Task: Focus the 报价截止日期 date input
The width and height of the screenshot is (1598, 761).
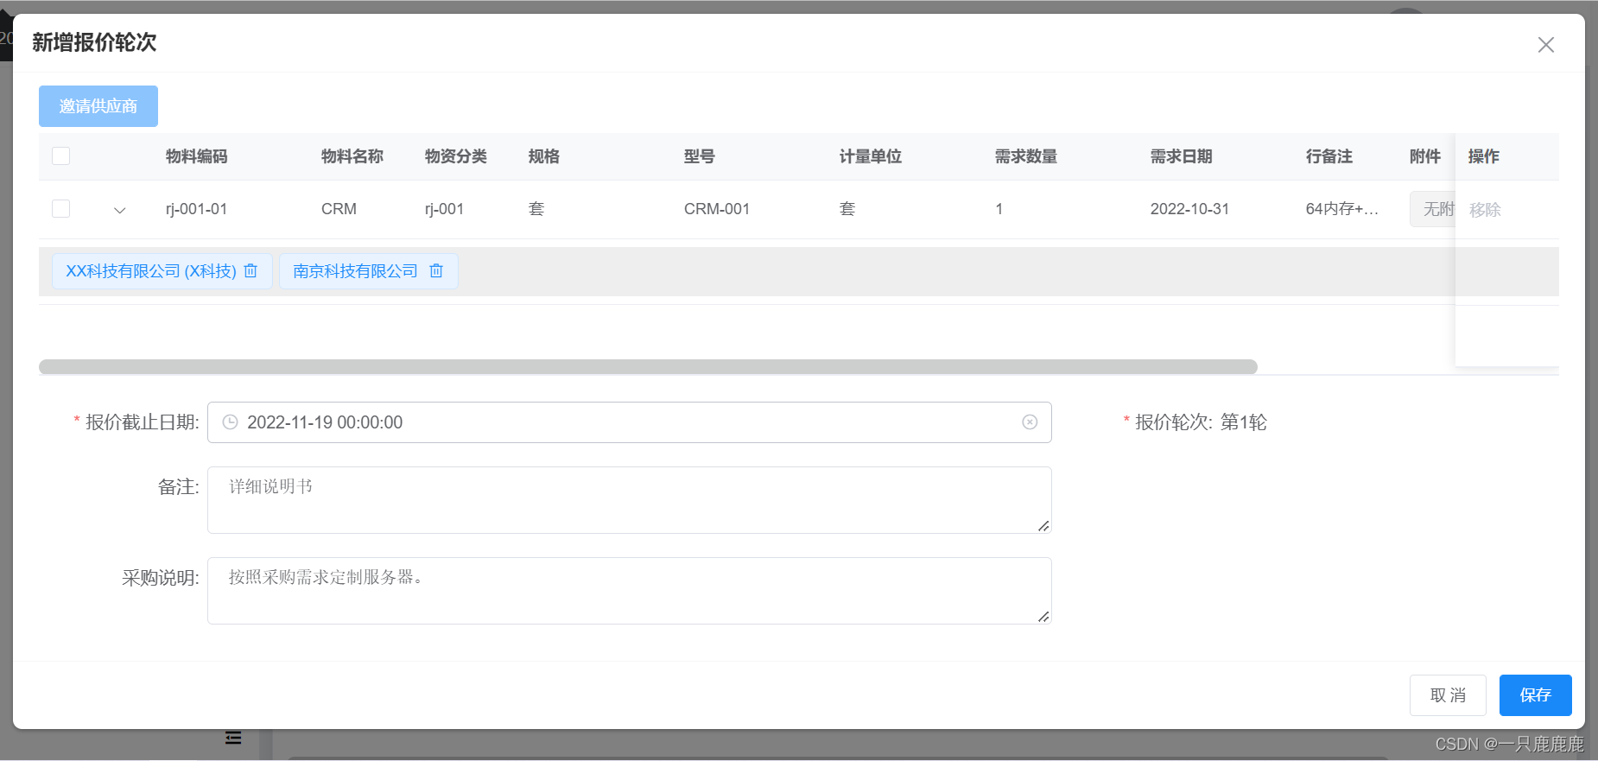Action: click(630, 422)
